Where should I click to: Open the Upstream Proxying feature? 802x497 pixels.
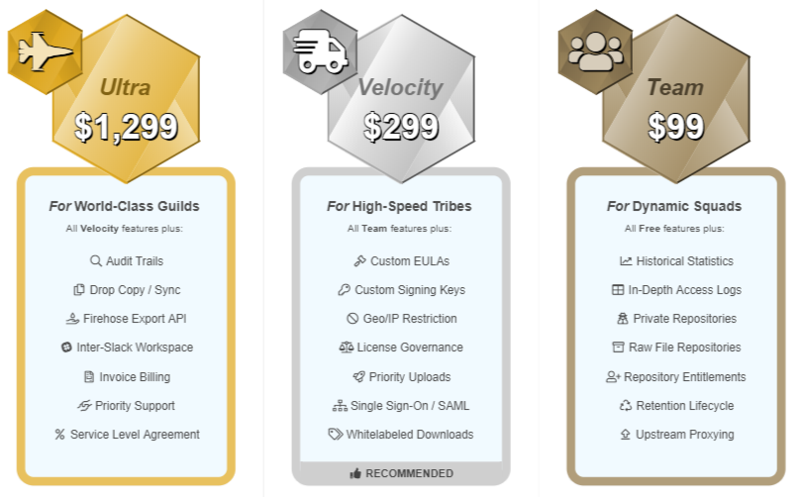tap(676, 435)
